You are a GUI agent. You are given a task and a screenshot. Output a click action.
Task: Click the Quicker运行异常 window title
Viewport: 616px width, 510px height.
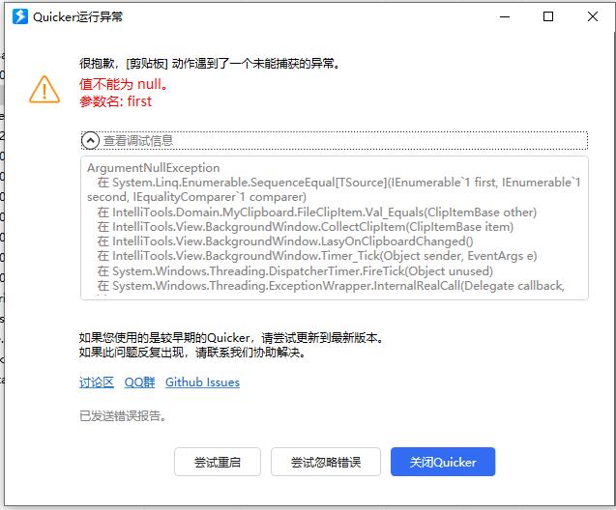pos(77,16)
